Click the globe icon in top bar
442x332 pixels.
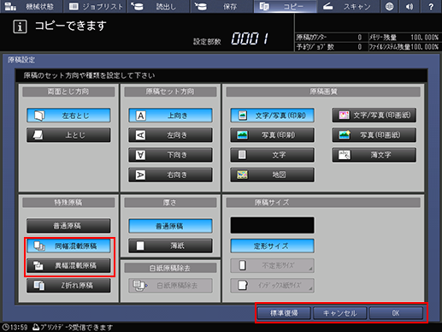point(389,6)
